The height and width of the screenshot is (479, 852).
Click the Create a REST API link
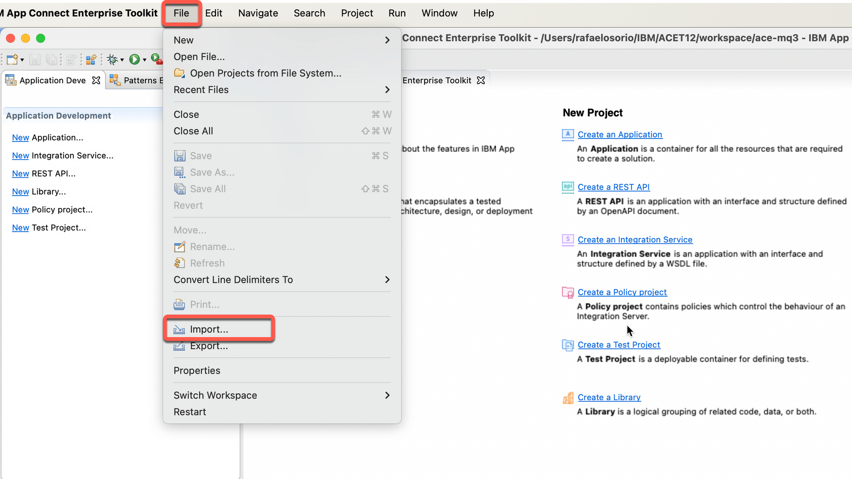(x=613, y=187)
